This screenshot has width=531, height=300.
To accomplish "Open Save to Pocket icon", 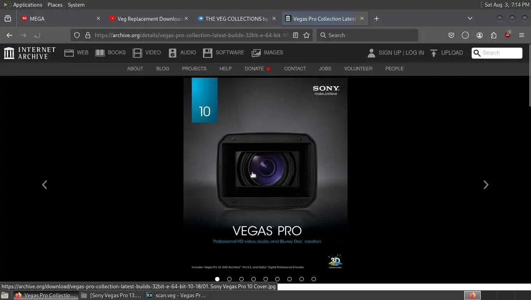I will pos(451,35).
